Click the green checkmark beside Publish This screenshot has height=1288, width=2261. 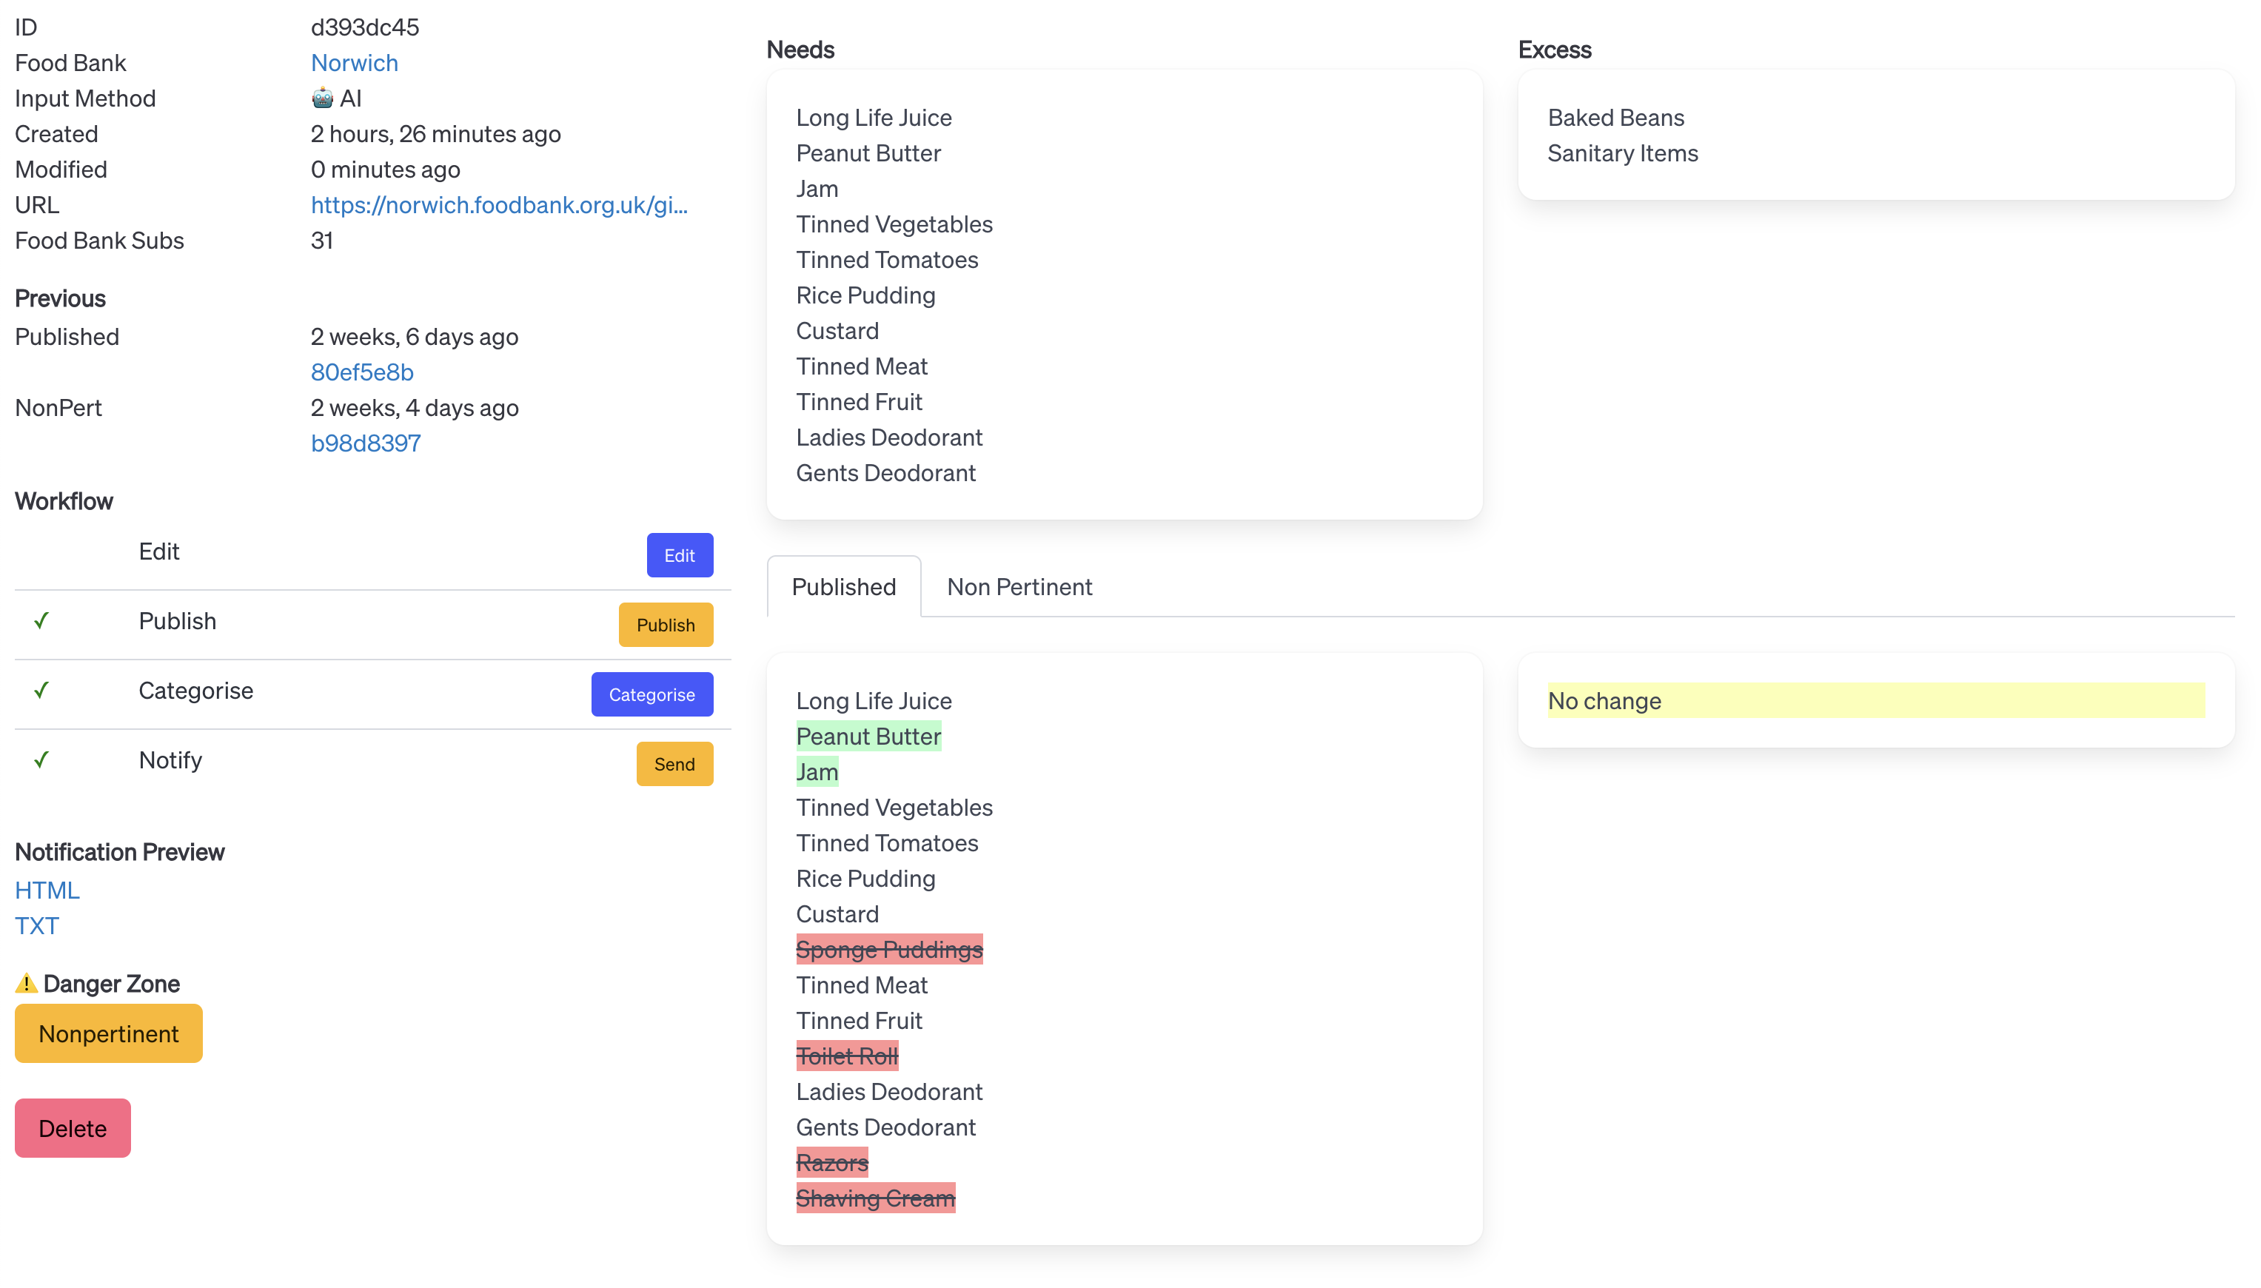41,621
